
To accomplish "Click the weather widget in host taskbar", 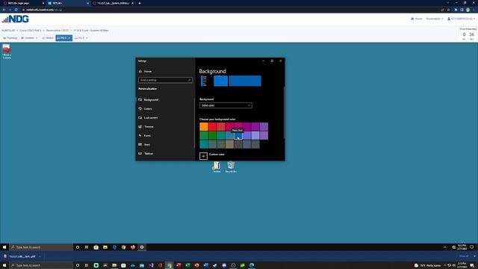I will 427,266.
